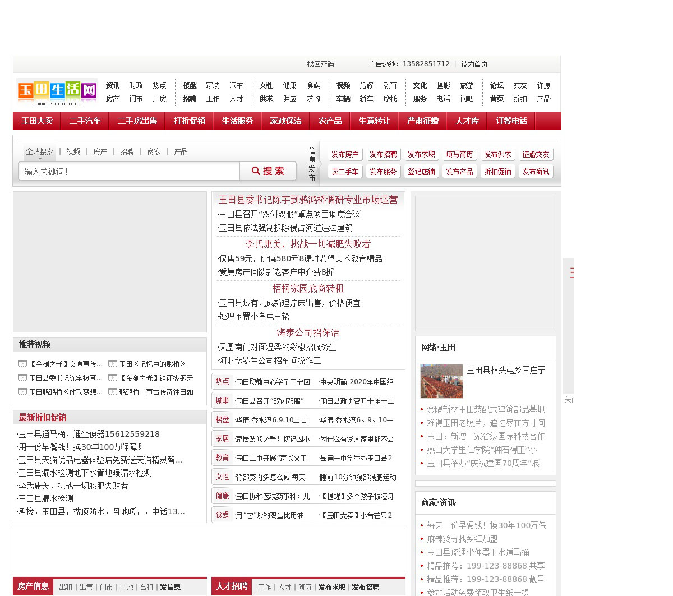
Task: Click the 玉田生活网 site logo
Action: pyautogui.click(x=57, y=92)
